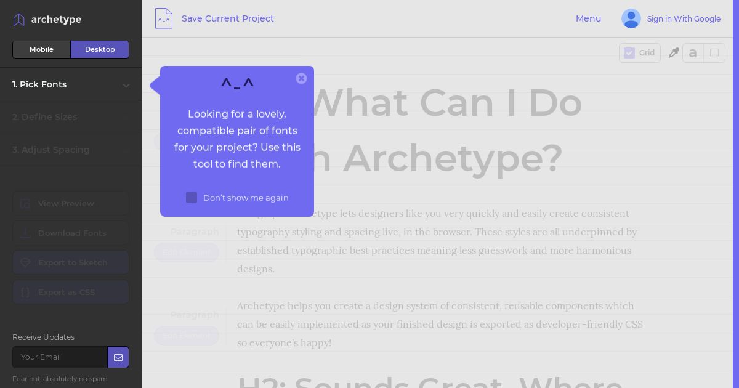Click Save Current Project link
The image size is (739, 388).
coord(228,18)
